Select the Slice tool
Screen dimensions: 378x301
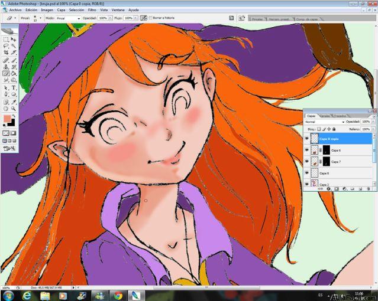(14, 53)
